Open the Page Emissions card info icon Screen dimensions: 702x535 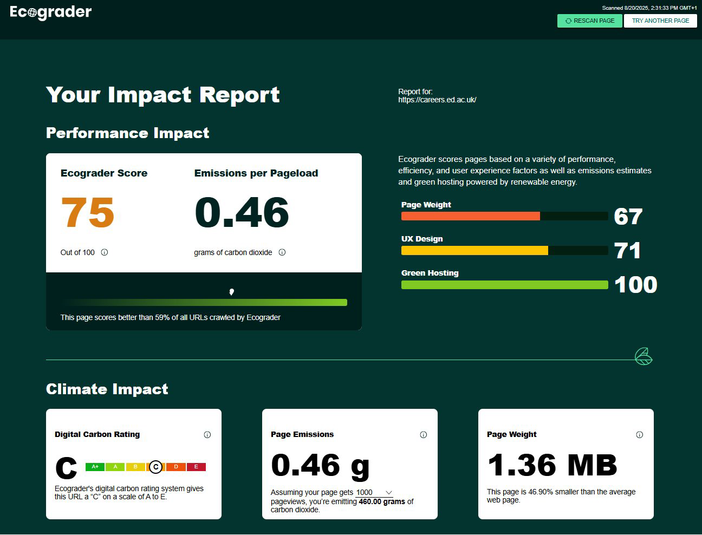[423, 435]
